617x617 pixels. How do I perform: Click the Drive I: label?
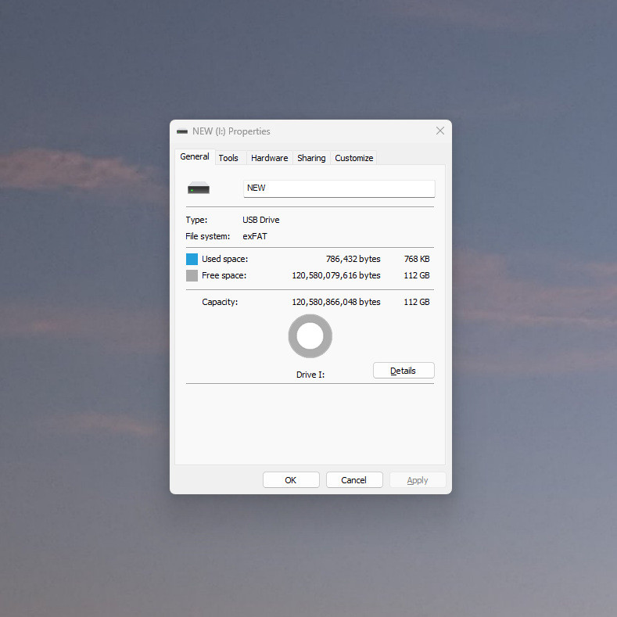310,375
